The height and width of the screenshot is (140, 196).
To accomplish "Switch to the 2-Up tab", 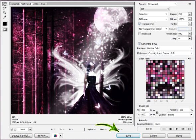I will tap(36, 4).
